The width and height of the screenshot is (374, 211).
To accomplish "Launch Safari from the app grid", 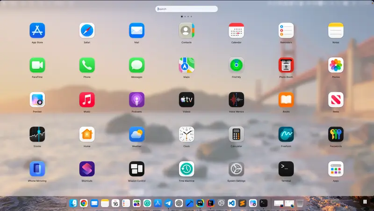I will tap(87, 30).
